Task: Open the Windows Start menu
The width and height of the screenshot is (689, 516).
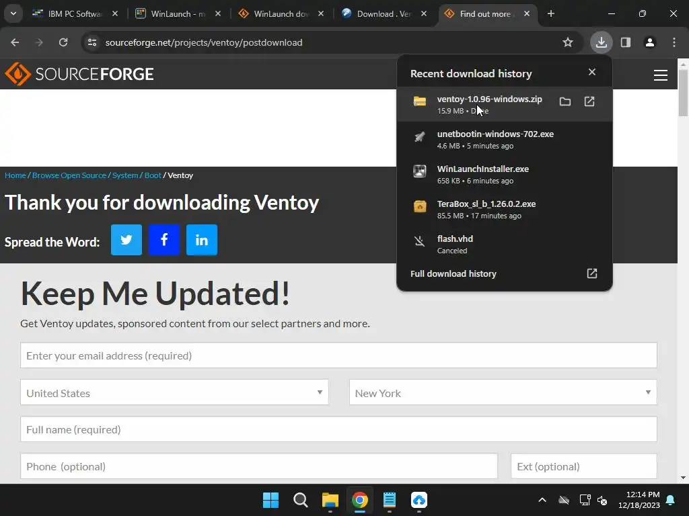Action: [x=270, y=500]
